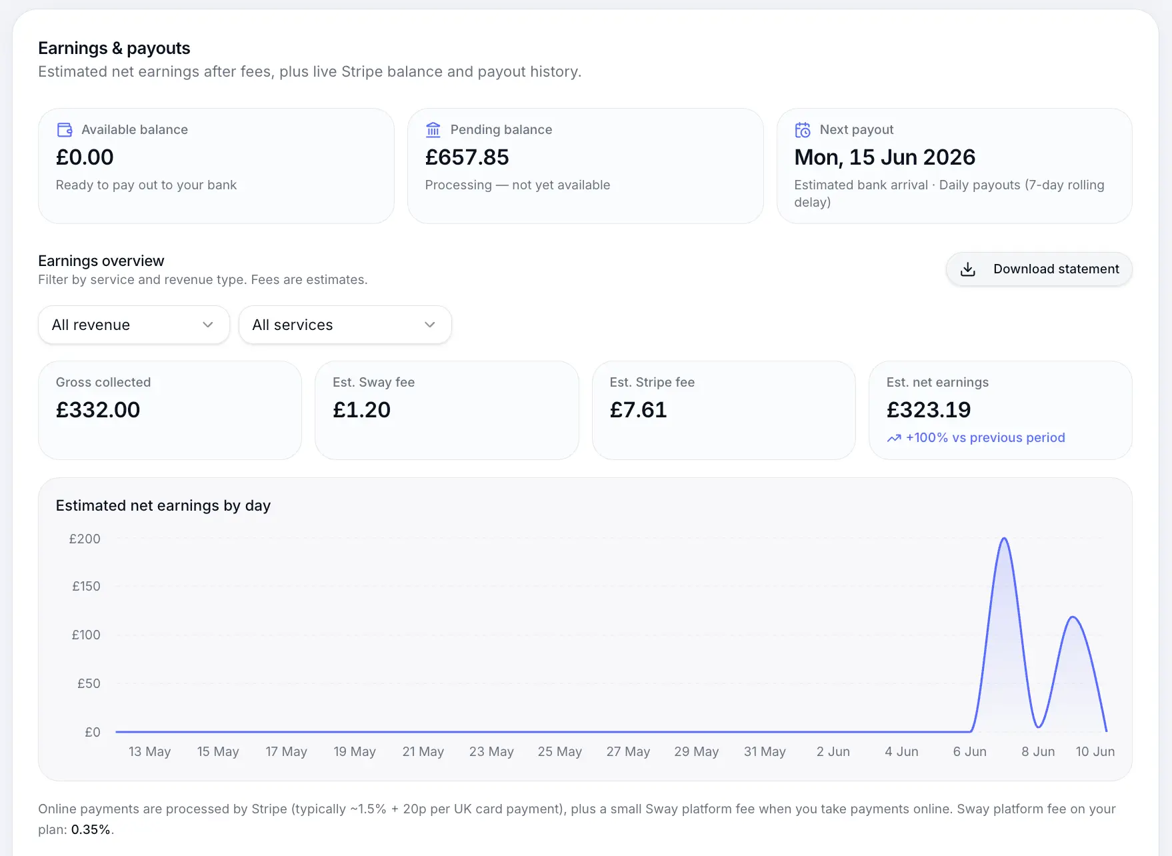Click the tallest chart peak near 7 Jun
This screenshot has width=1172, height=856.
pyautogui.click(x=1004, y=539)
